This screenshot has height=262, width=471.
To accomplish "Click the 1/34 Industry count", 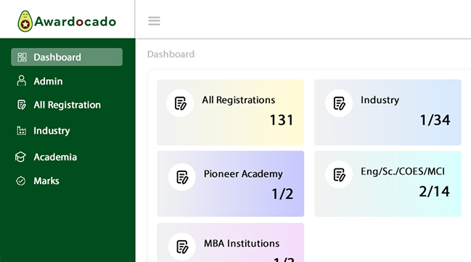I will 435,120.
